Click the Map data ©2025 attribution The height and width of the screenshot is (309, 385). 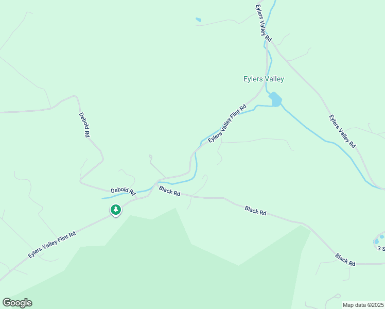pyautogui.click(x=363, y=305)
